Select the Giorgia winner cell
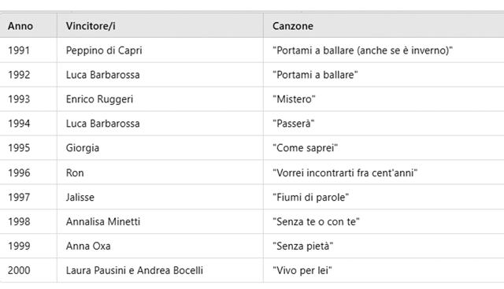 (x=160, y=148)
